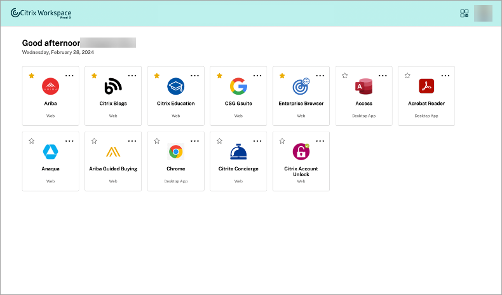Image resolution: width=502 pixels, height=295 pixels.
Task: Remove Citrix Blogs from favorites star
Action: pos(94,76)
